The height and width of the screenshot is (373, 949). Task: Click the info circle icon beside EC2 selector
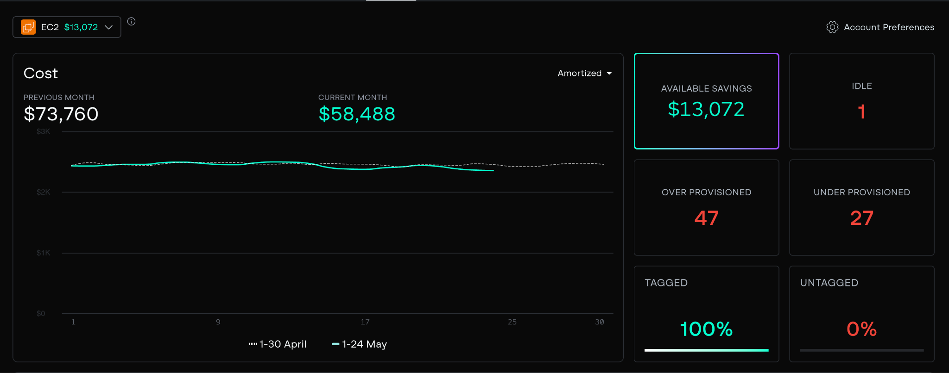(132, 21)
